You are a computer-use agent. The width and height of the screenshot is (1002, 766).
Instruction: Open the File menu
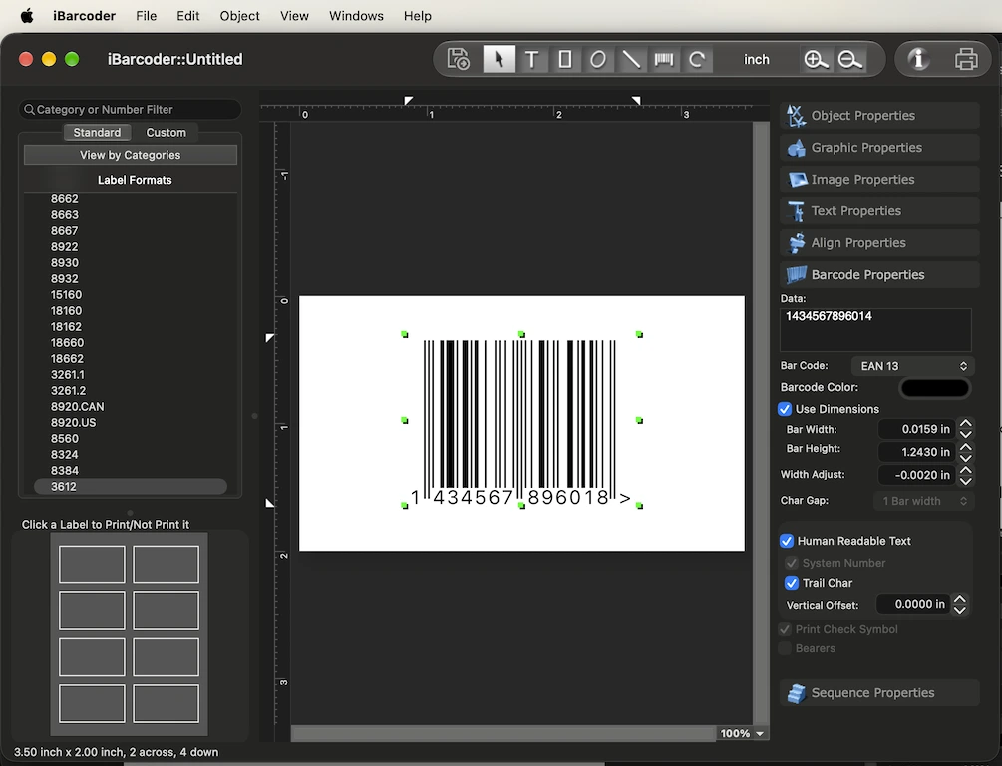click(146, 15)
